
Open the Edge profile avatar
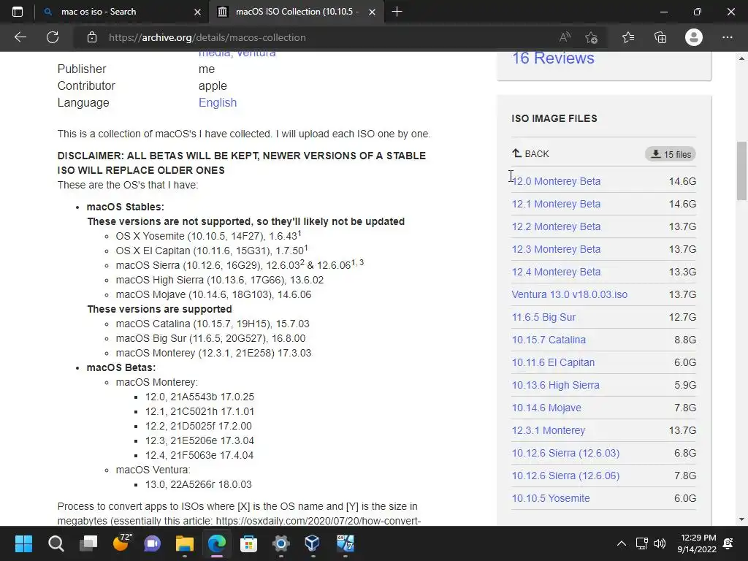pos(694,37)
